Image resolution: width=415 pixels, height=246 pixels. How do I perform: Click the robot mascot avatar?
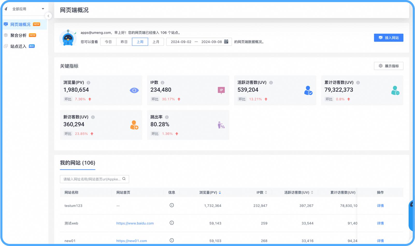click(x=68, y=38)
